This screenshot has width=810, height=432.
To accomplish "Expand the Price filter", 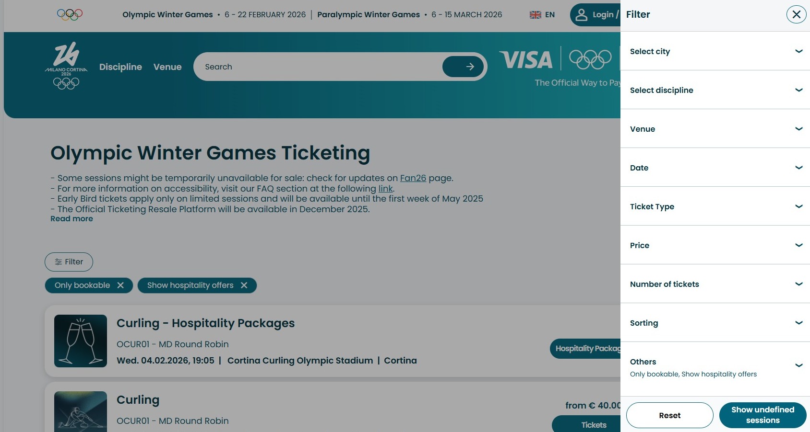I will (715, 245).
